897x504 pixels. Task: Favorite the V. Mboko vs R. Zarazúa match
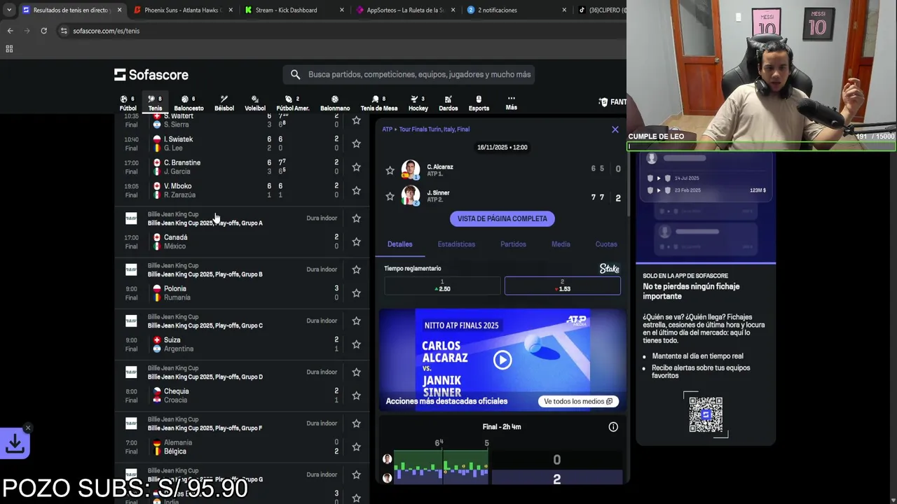pos(356,190)
